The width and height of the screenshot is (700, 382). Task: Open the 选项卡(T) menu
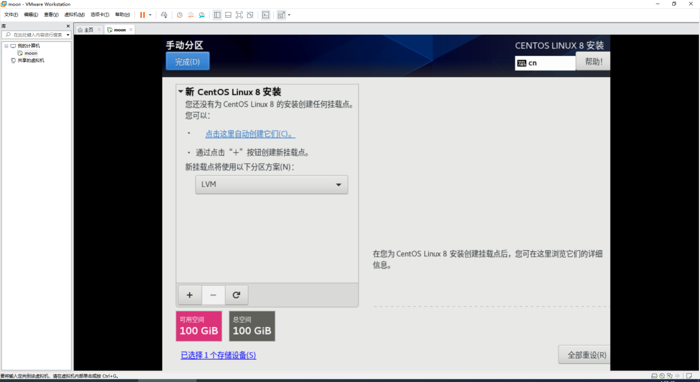(100, 15)
